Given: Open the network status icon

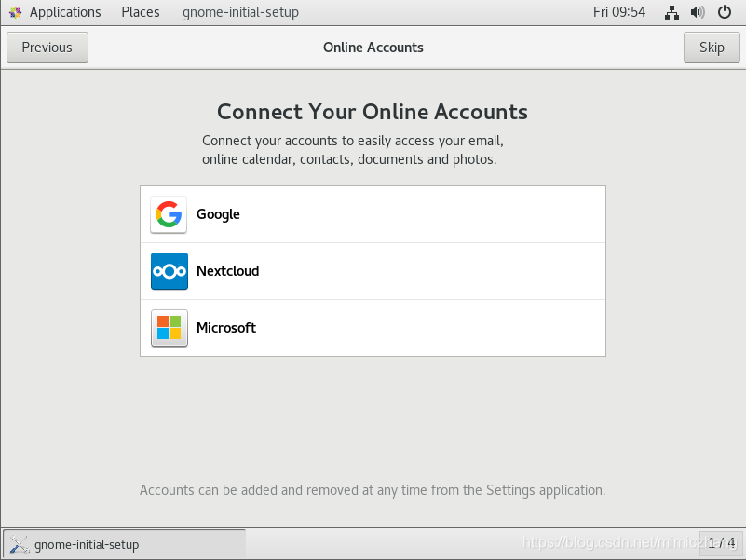Looking at the screenshot, I should 671,12.
